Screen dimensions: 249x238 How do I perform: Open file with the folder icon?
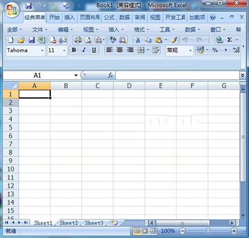coord(21,40)
